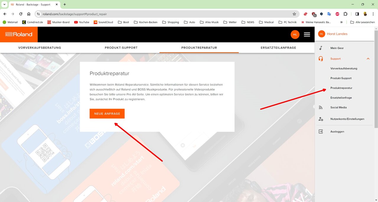This screenshot has width=378, height=202.
Task: Open the Chrome profile avatar
Action: 365,14
